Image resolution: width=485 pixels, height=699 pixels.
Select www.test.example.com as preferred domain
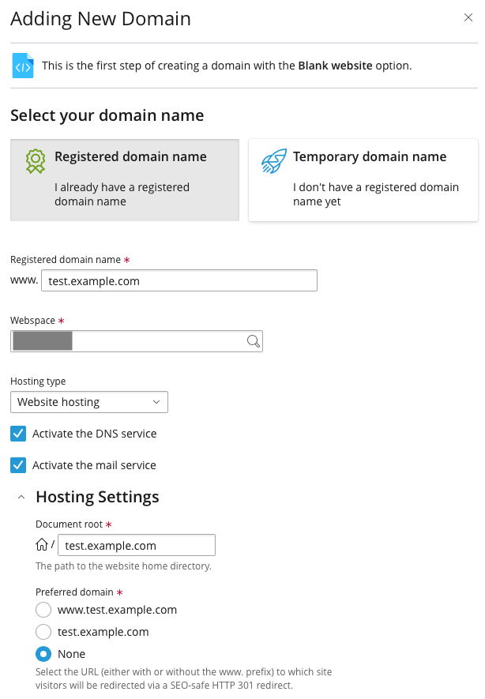43,610
